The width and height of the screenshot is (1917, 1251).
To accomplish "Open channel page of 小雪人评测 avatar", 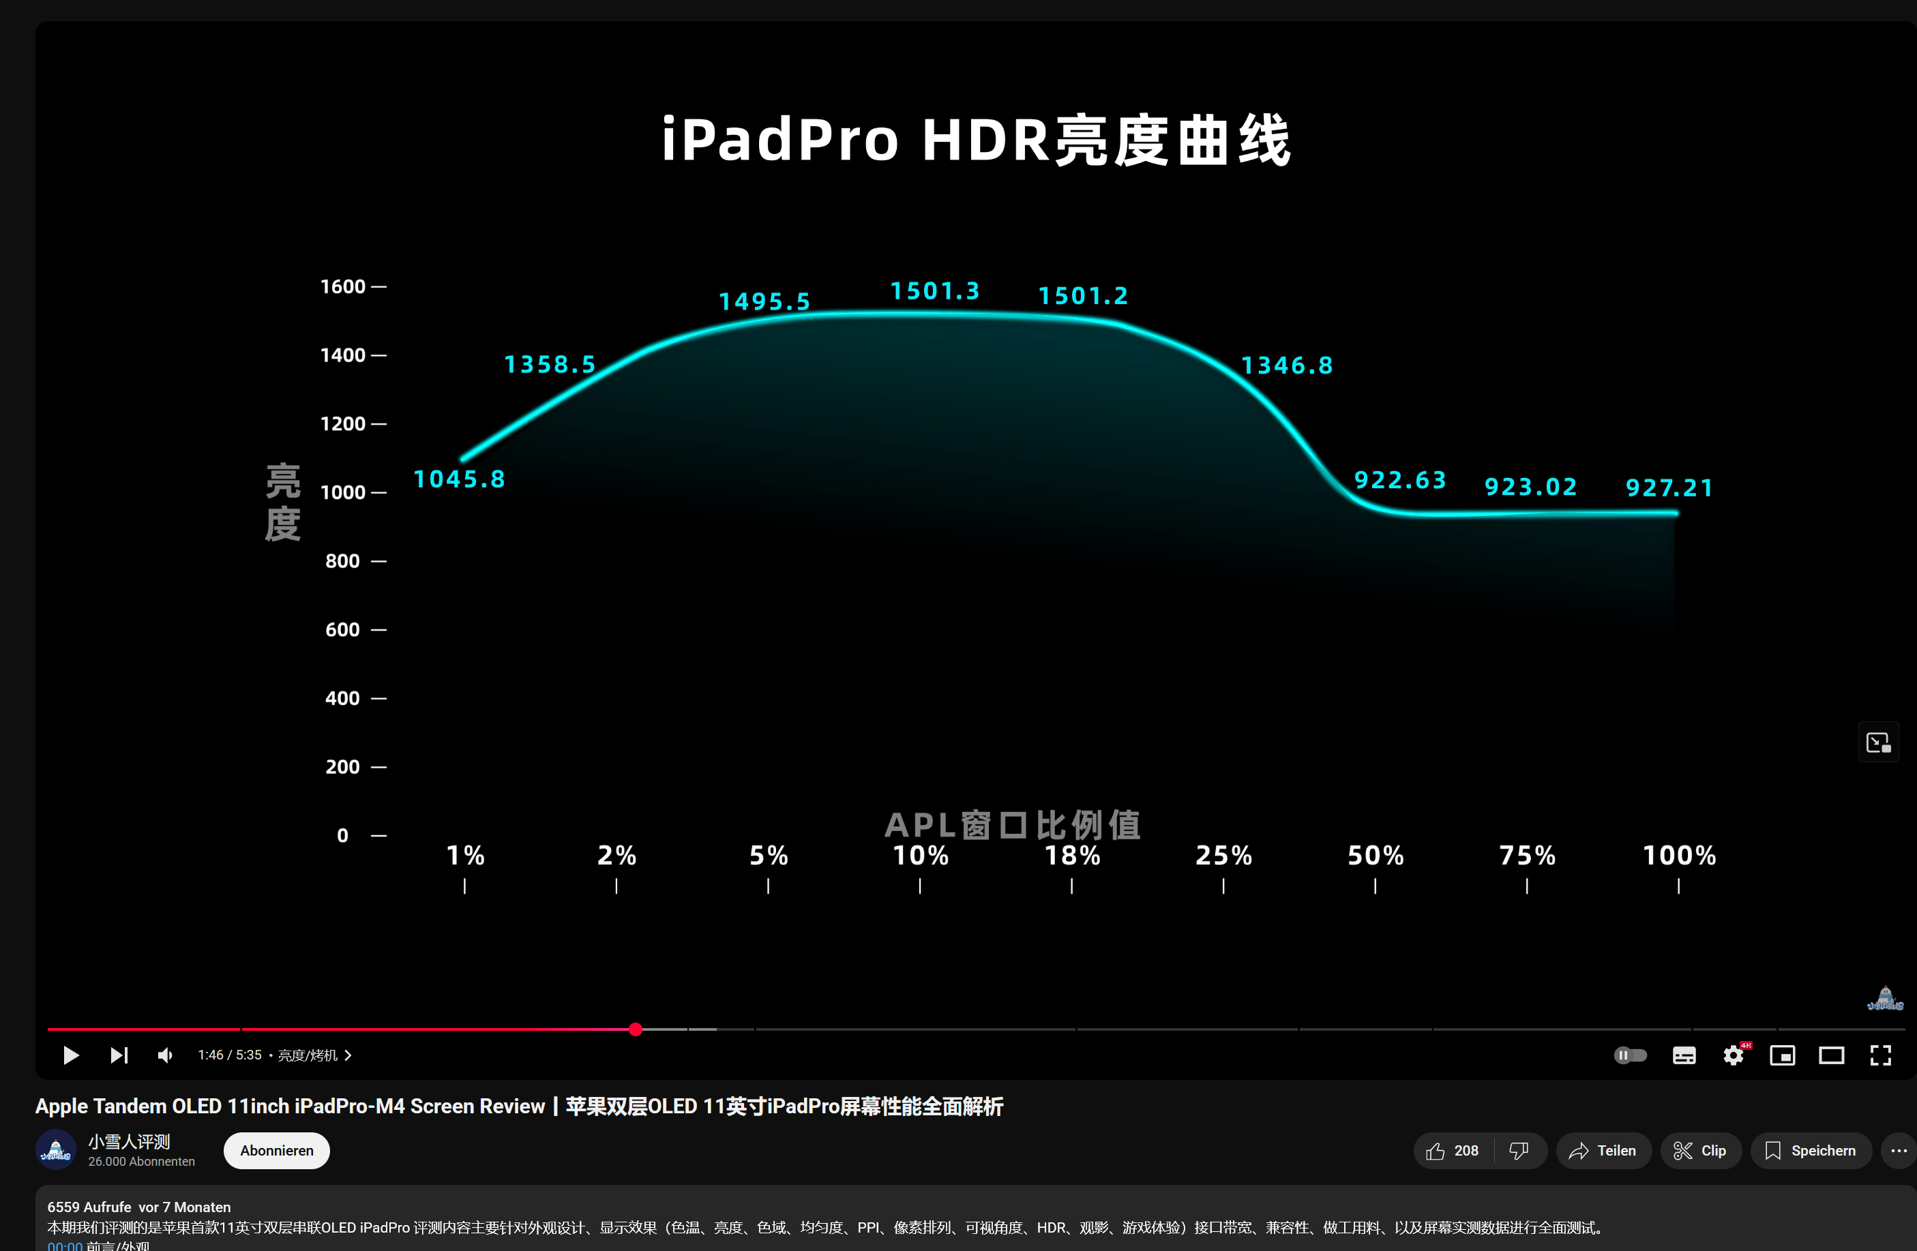I will tap(54, 1149).
